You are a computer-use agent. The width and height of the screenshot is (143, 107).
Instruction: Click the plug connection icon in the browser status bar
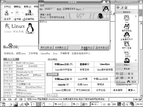point(136,99)
